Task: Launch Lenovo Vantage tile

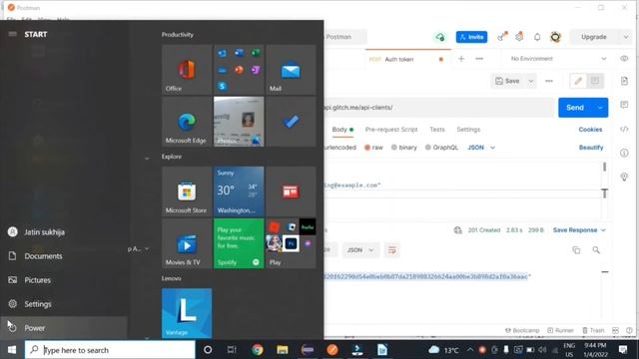Action: tap(187, 313)
